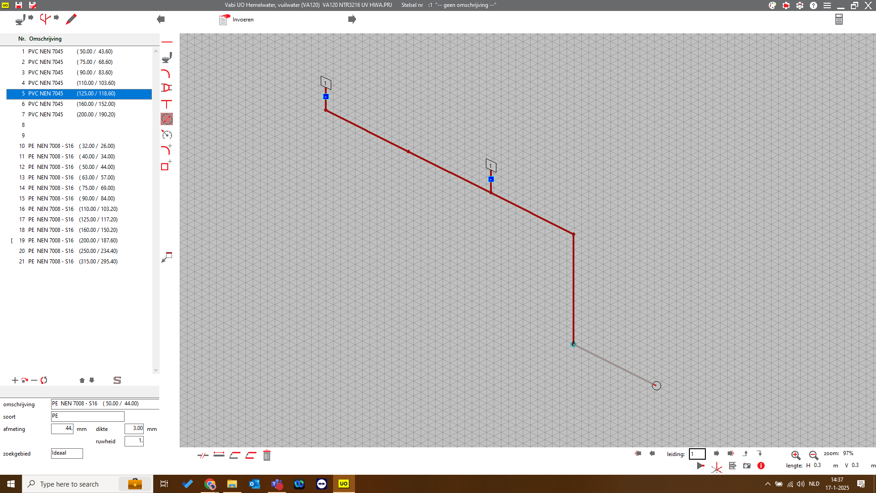Image resolution: width=876 pixels, height=493 pixels.
Task: Toggle the 3D axes display icon
Action: pyautogui.click(x=717, y=467)
